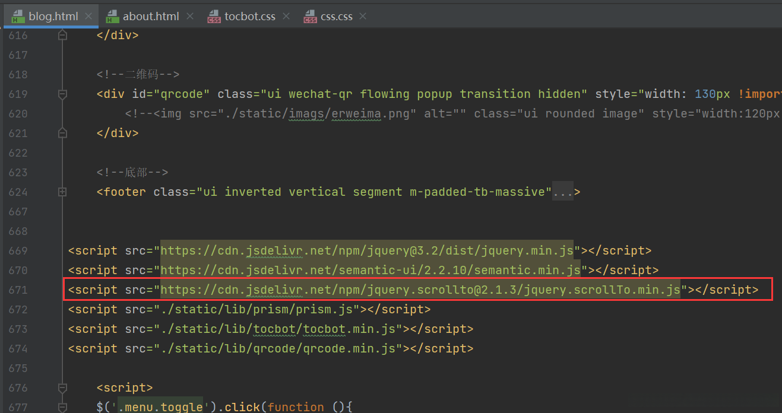Close the blog.html tab
The height and width of the screenshot is (413, 782).
click(88, 16)
